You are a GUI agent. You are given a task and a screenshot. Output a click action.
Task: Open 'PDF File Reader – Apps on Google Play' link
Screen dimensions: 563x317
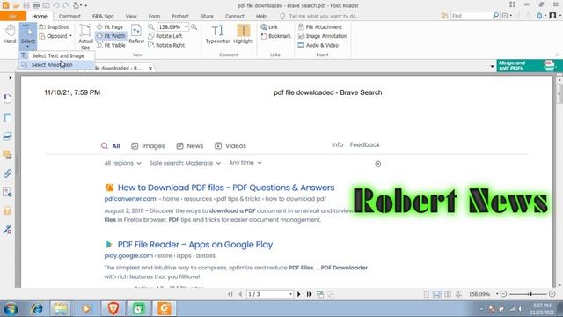coord(195,245)
